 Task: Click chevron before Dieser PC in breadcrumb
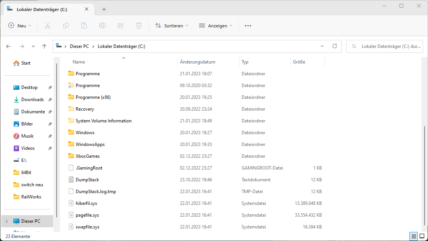[65, 46]
